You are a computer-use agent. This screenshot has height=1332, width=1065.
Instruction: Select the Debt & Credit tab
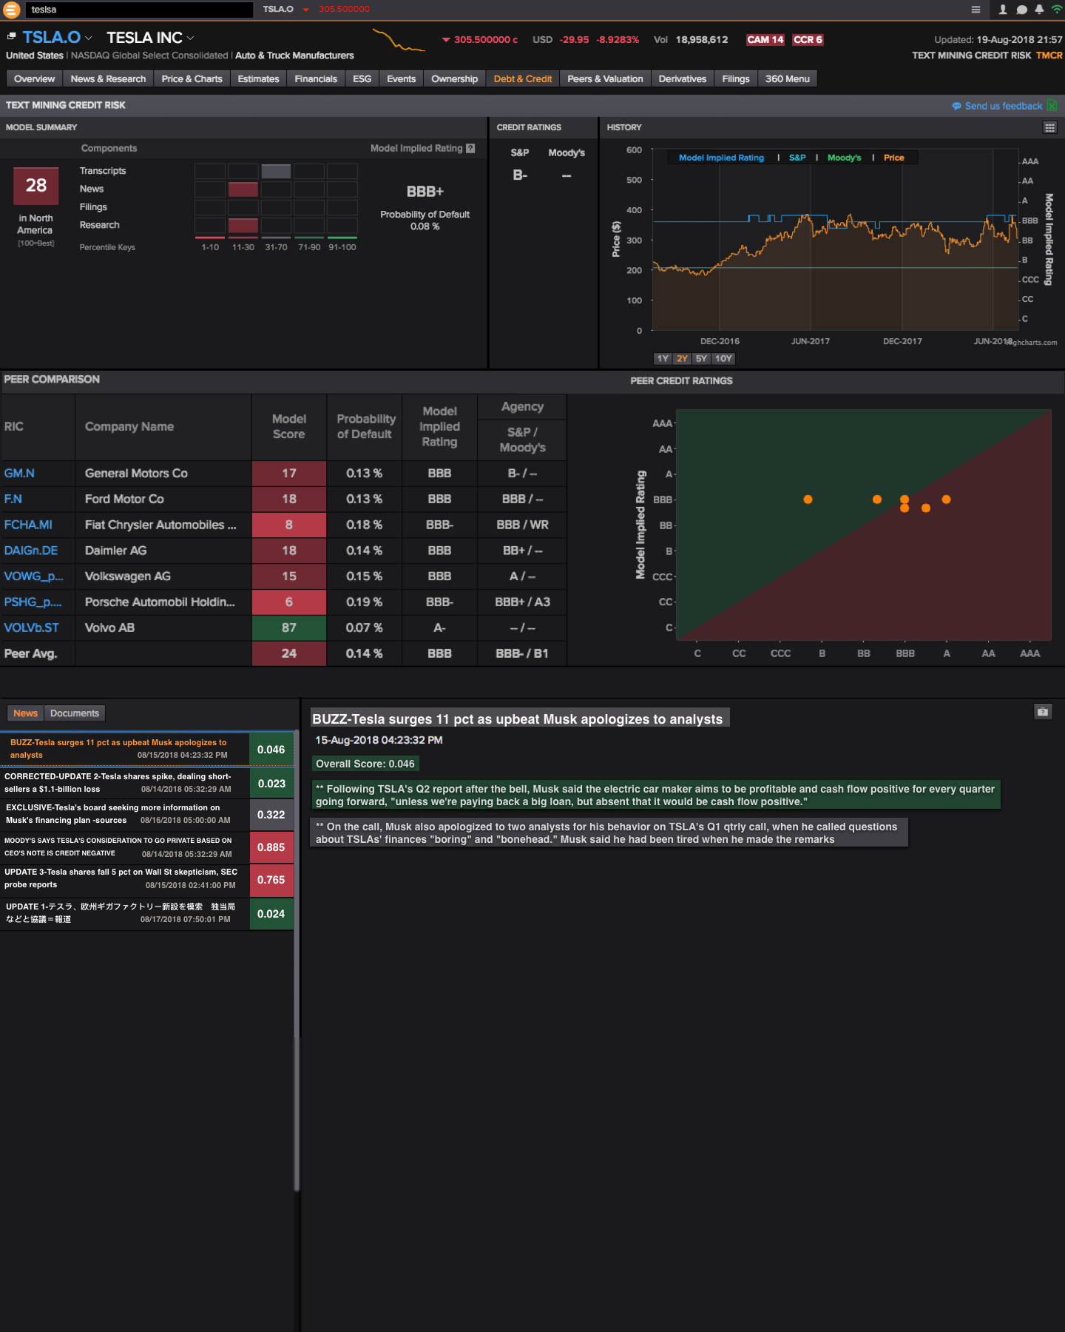click(x=522, y=79)
